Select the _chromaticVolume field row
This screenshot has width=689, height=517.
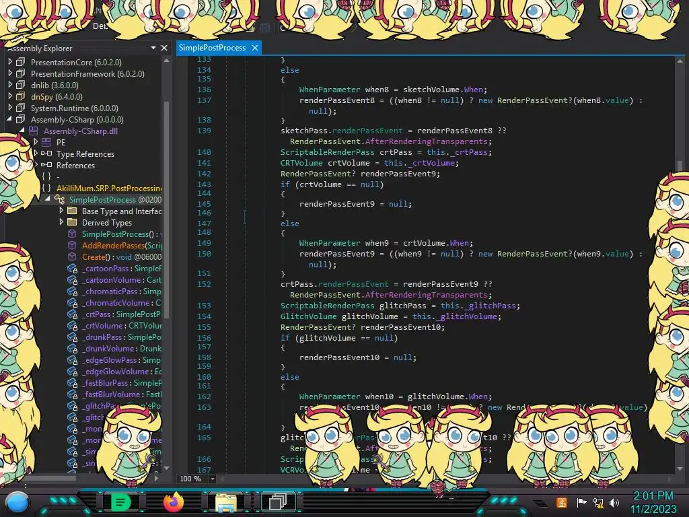pyautogui.click(x=114, y=303)
